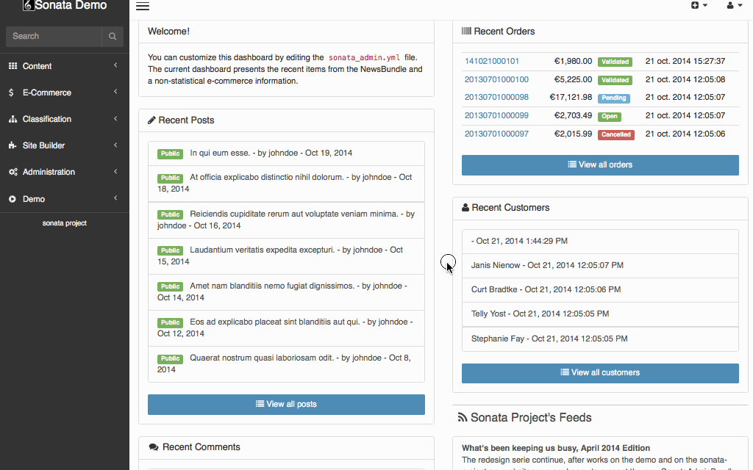This screenshot has height=470, width=753.
Task: Open the E-Commerce sidebar menu
Action: tap(47, 93)
